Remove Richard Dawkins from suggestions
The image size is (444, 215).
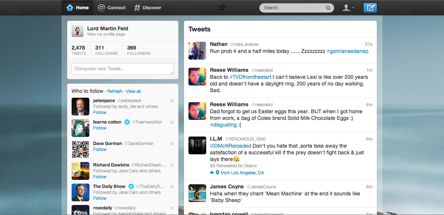tap(172, 165)
